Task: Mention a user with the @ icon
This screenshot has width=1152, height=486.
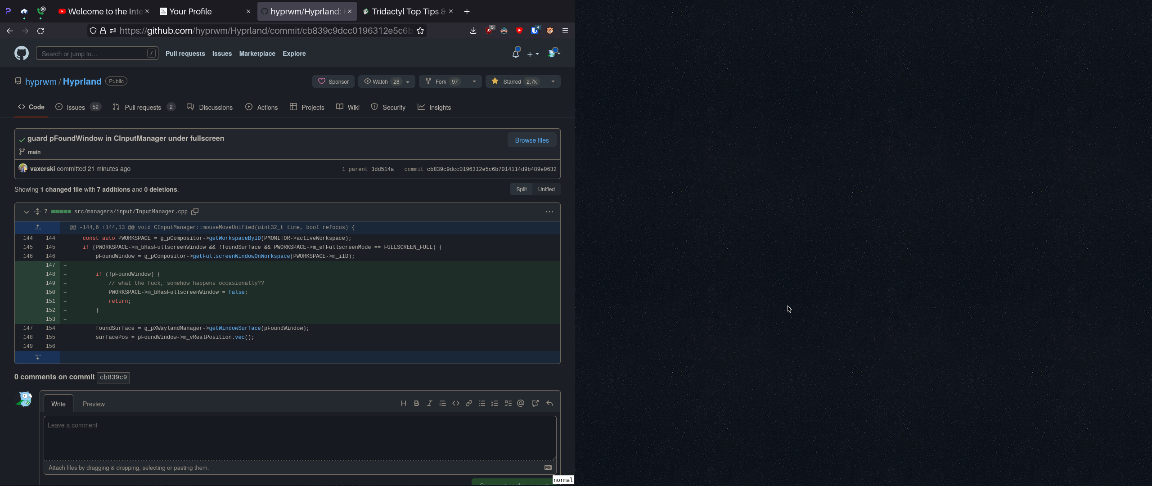Action: click(x=520, y=403)
